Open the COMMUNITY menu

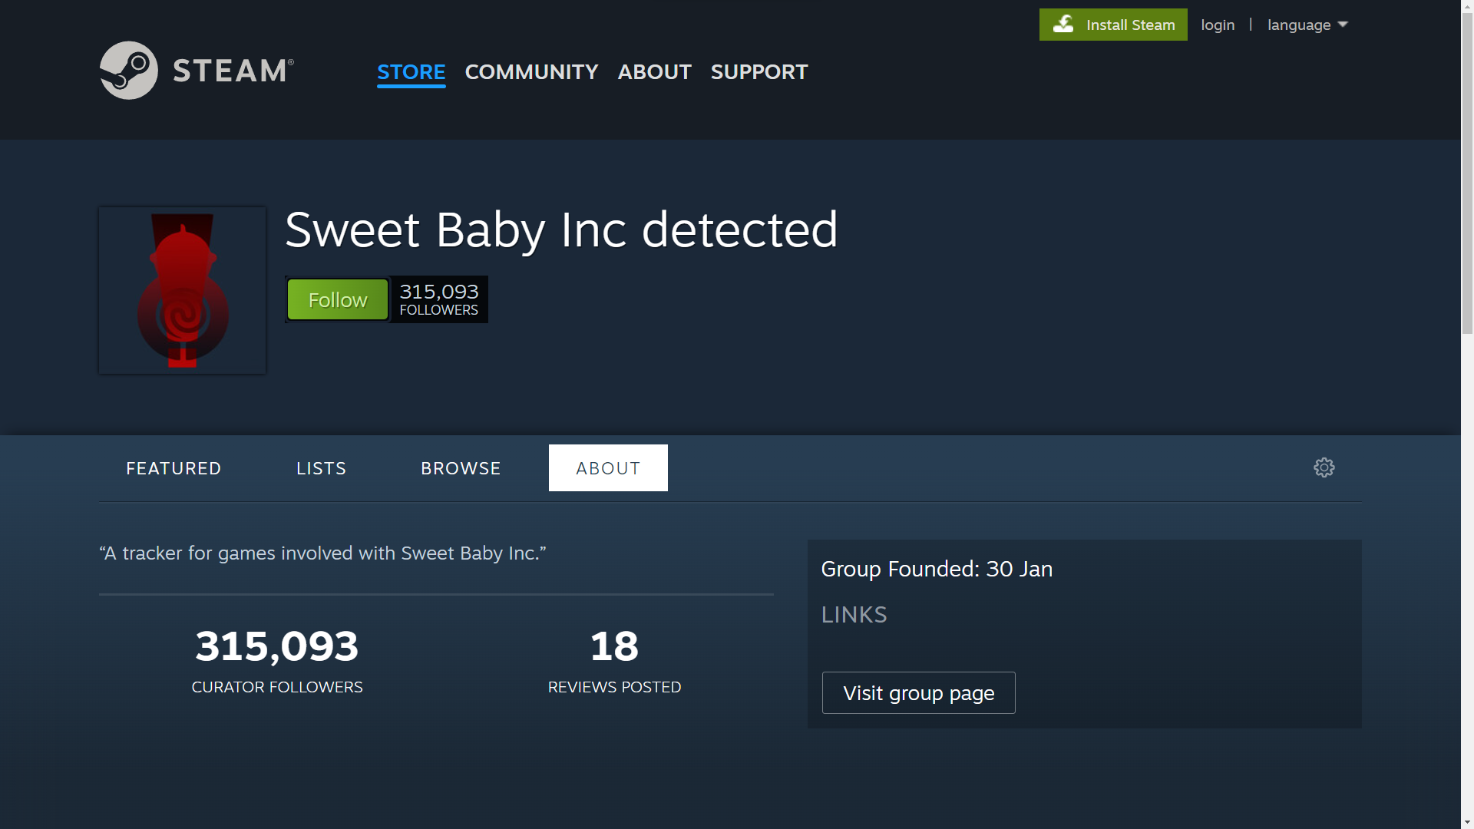531,72
